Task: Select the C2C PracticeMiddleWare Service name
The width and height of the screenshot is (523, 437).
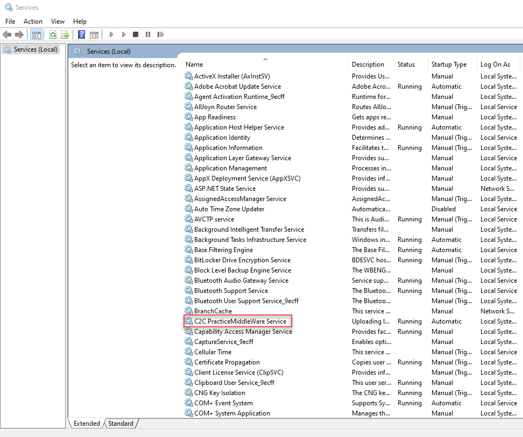Action: coord(240,321)
